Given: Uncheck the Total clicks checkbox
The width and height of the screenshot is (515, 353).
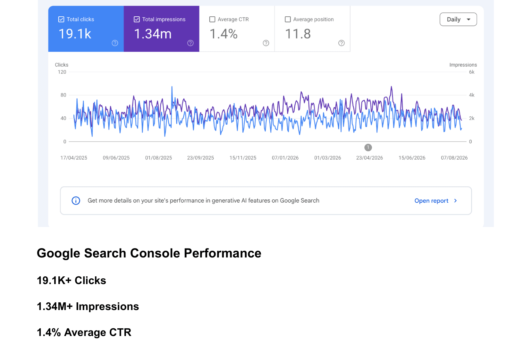Looking at the screenshot, I should tap(61, 19).
